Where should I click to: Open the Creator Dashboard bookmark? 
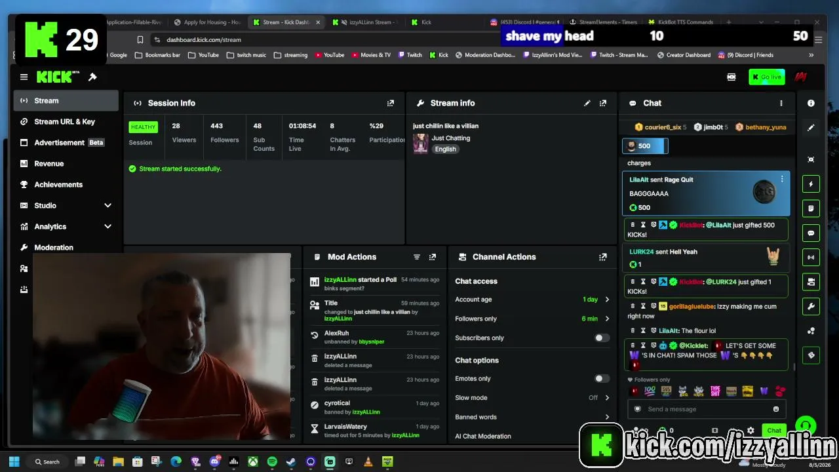click(684, 55)
